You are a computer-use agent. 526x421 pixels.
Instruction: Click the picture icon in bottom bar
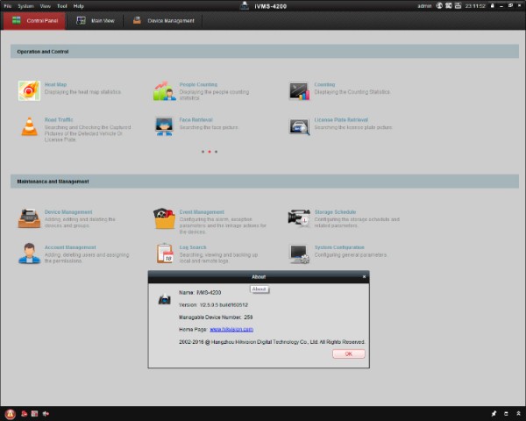[34, 414]
